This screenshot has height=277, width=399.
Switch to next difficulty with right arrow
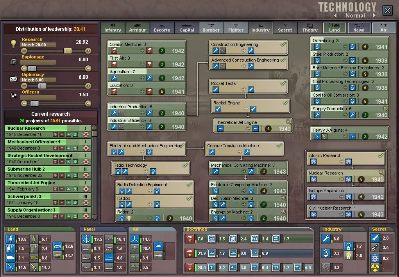pos(374,16)
